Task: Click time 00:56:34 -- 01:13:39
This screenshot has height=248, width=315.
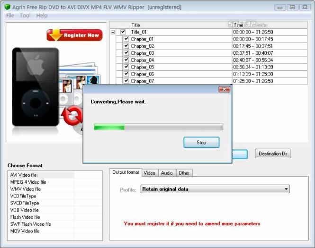Action: click(253, 67)
